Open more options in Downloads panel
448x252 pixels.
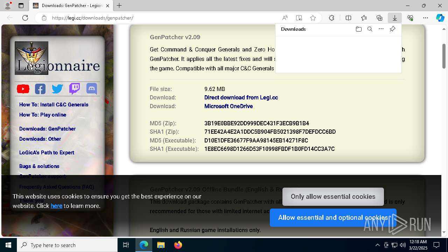click(381, 29)
